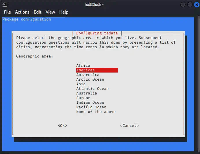
Task: Click the Geographic area: label
Action: pyautogui.click(x=35, y=56)
